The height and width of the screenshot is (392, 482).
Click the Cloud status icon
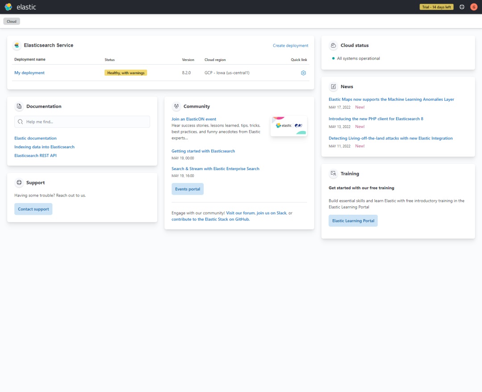[333, 45]
